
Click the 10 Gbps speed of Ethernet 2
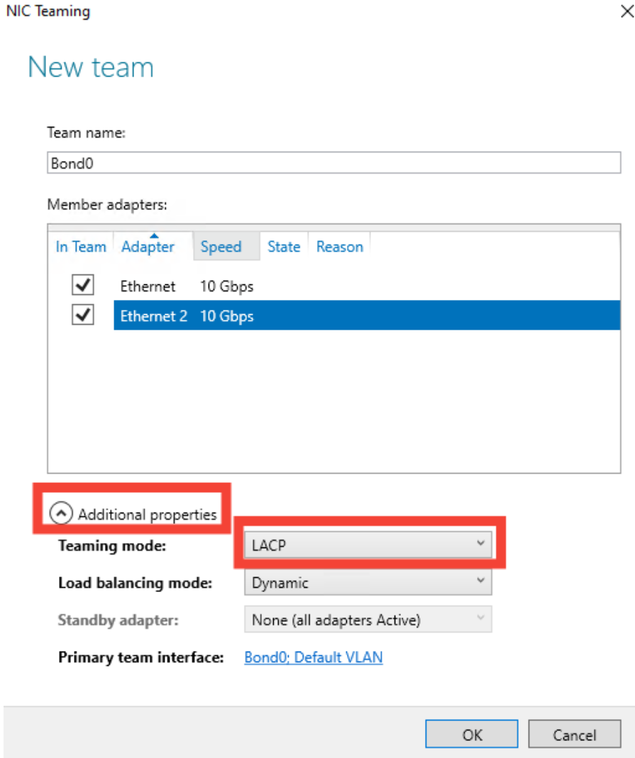(x=226, y=316)
